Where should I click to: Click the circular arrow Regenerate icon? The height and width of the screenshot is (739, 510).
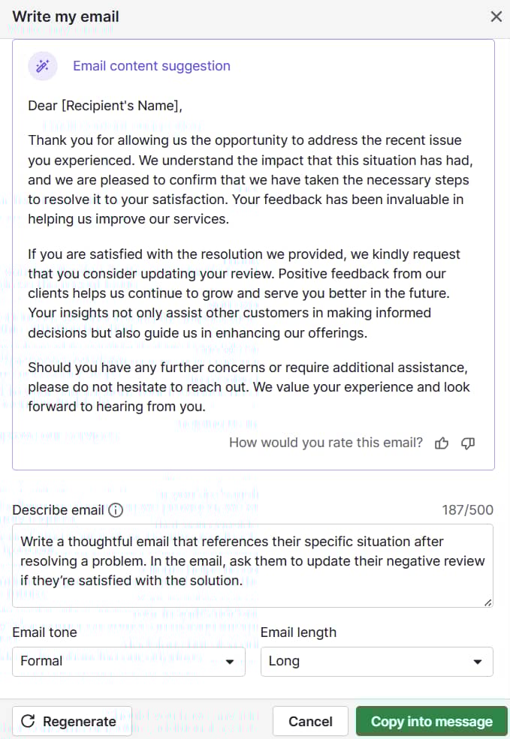[28, 722]
